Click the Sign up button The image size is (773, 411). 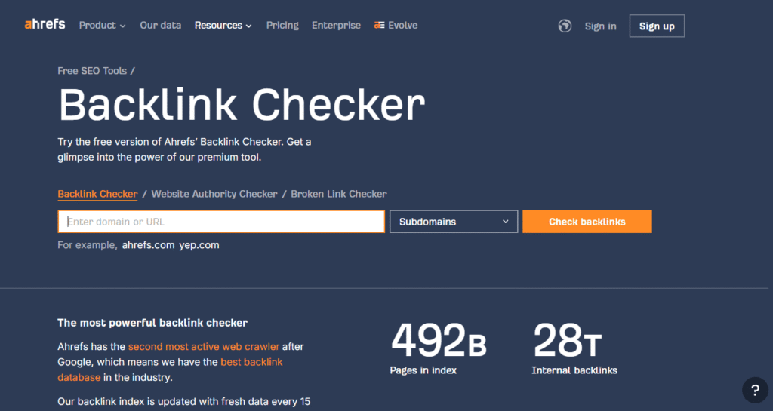(657, 26)
